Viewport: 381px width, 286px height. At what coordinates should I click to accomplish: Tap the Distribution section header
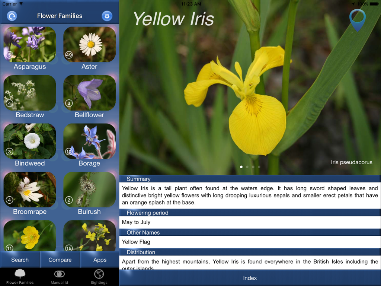tap(250, 252)
